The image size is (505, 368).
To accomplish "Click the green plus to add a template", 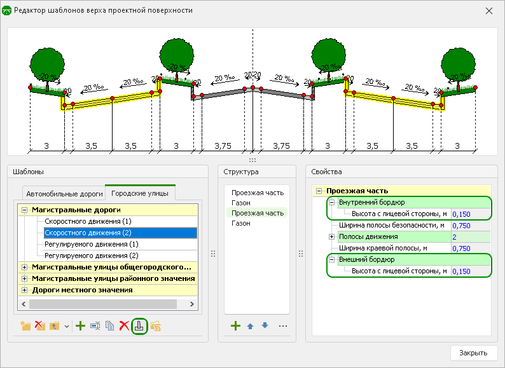I will click(x=80, y=326).
